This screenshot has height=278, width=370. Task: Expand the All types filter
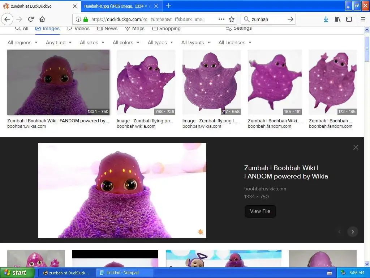click(x=160, y=43)
